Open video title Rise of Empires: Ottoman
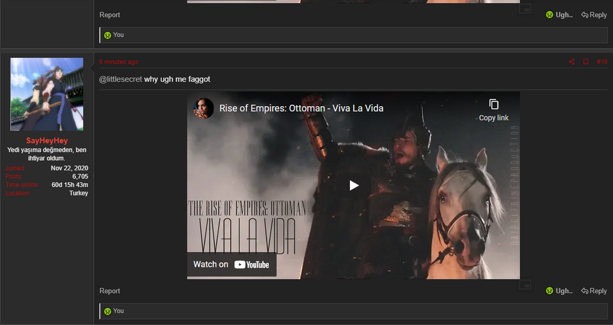The height and width of the screenshot is (325, 613). (x=301, y=109)
